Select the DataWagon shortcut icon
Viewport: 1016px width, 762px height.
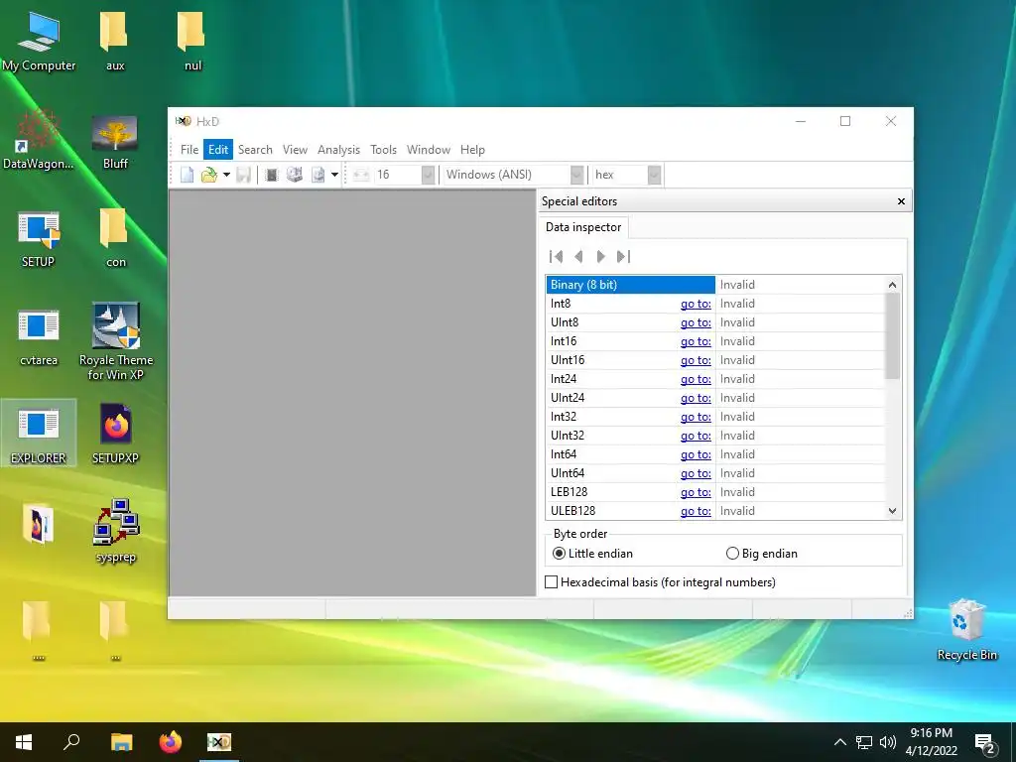pyautogui.click(x=39, y=140)
